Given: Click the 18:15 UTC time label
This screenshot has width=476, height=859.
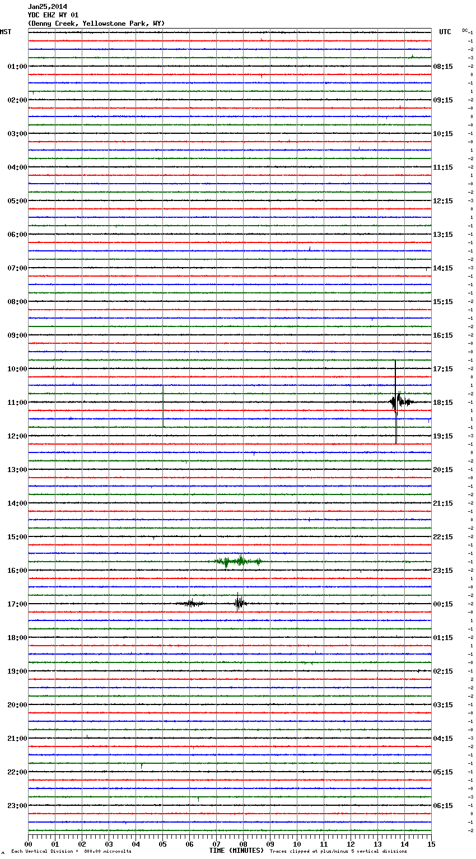Looking at the screenshot, I should click(442, 403).
